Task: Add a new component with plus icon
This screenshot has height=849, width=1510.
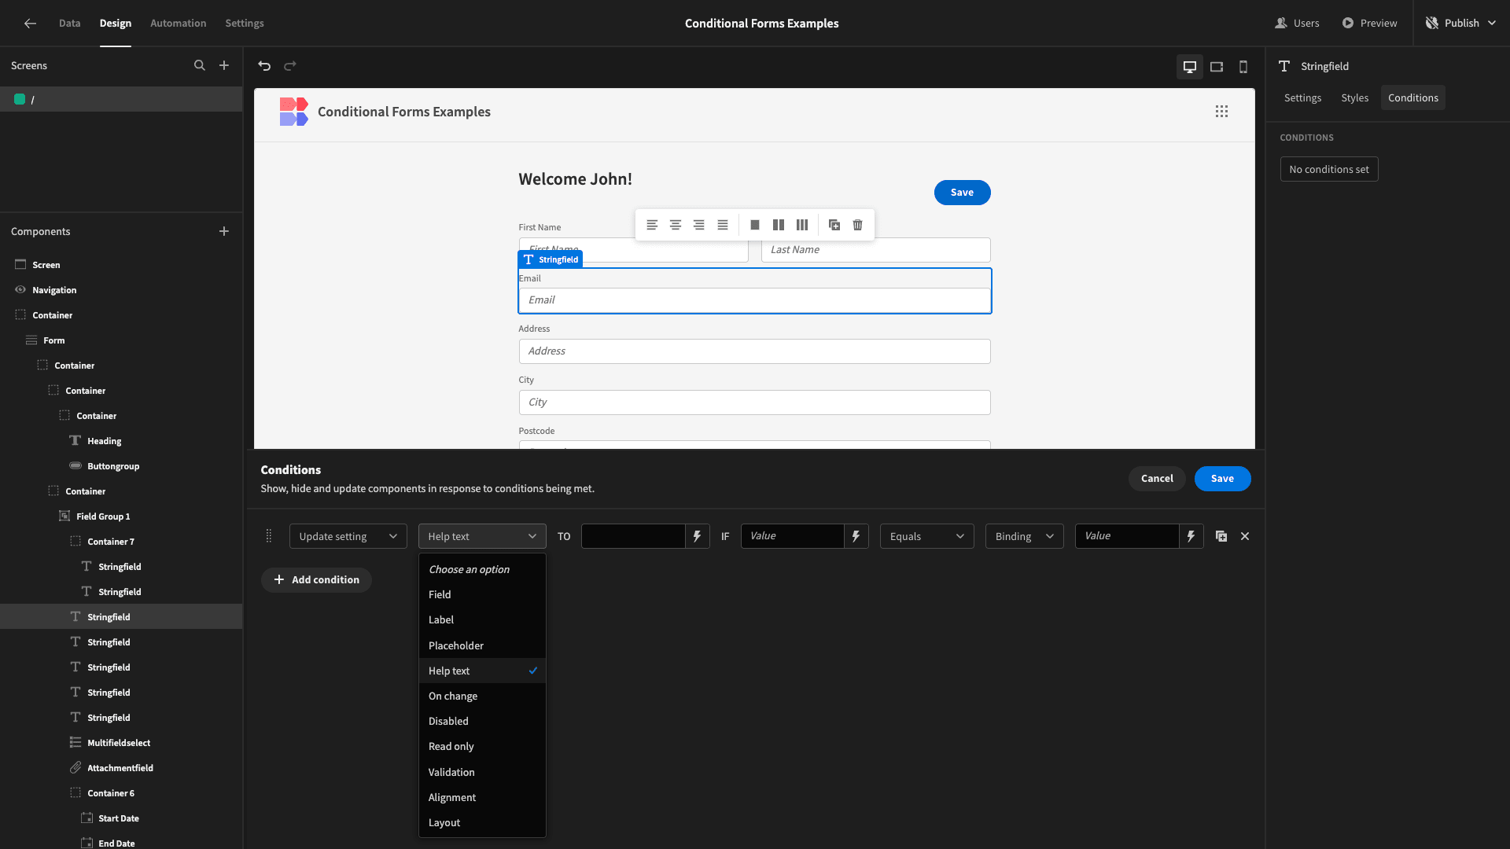Action: [224, 231]
